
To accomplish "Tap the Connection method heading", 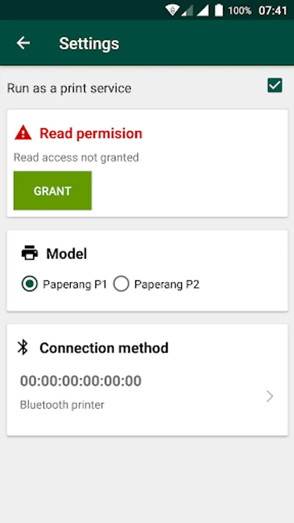I will (104, 348).
